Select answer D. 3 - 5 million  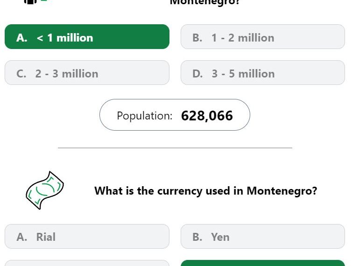pos(263,72)
